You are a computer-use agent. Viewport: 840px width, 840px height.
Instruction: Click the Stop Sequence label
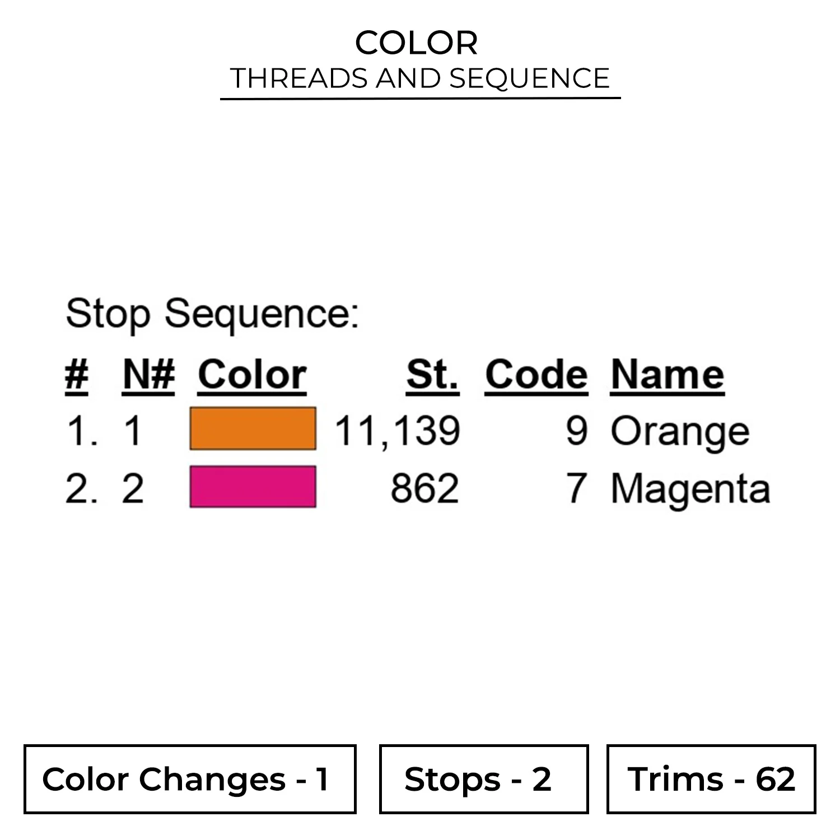tap(212, 314)
